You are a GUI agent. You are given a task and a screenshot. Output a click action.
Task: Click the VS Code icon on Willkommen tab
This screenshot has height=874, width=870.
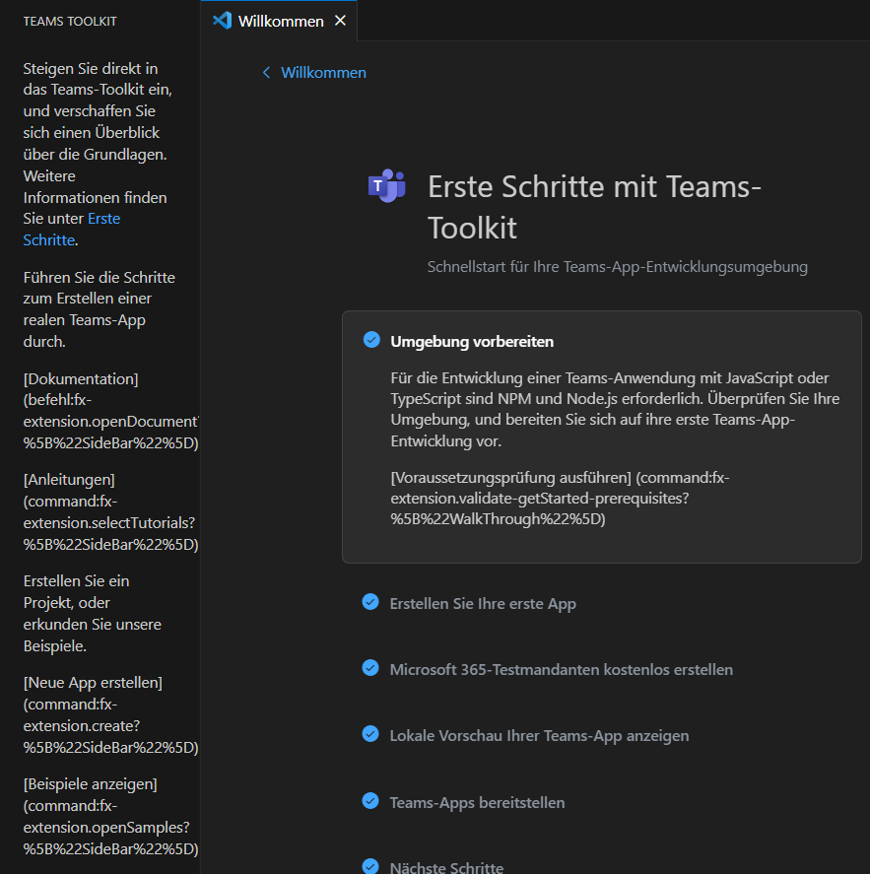click(223, 21)
